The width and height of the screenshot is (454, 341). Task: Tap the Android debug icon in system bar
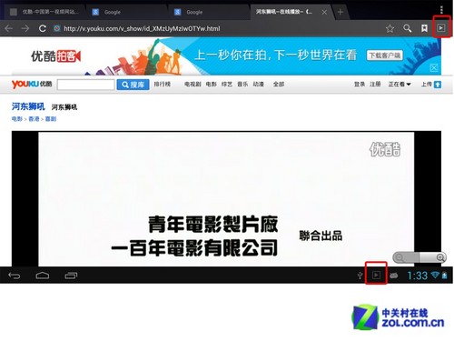(x=394, y=276)
